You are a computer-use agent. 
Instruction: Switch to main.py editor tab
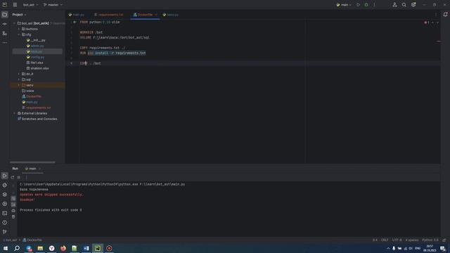point(77,15)
